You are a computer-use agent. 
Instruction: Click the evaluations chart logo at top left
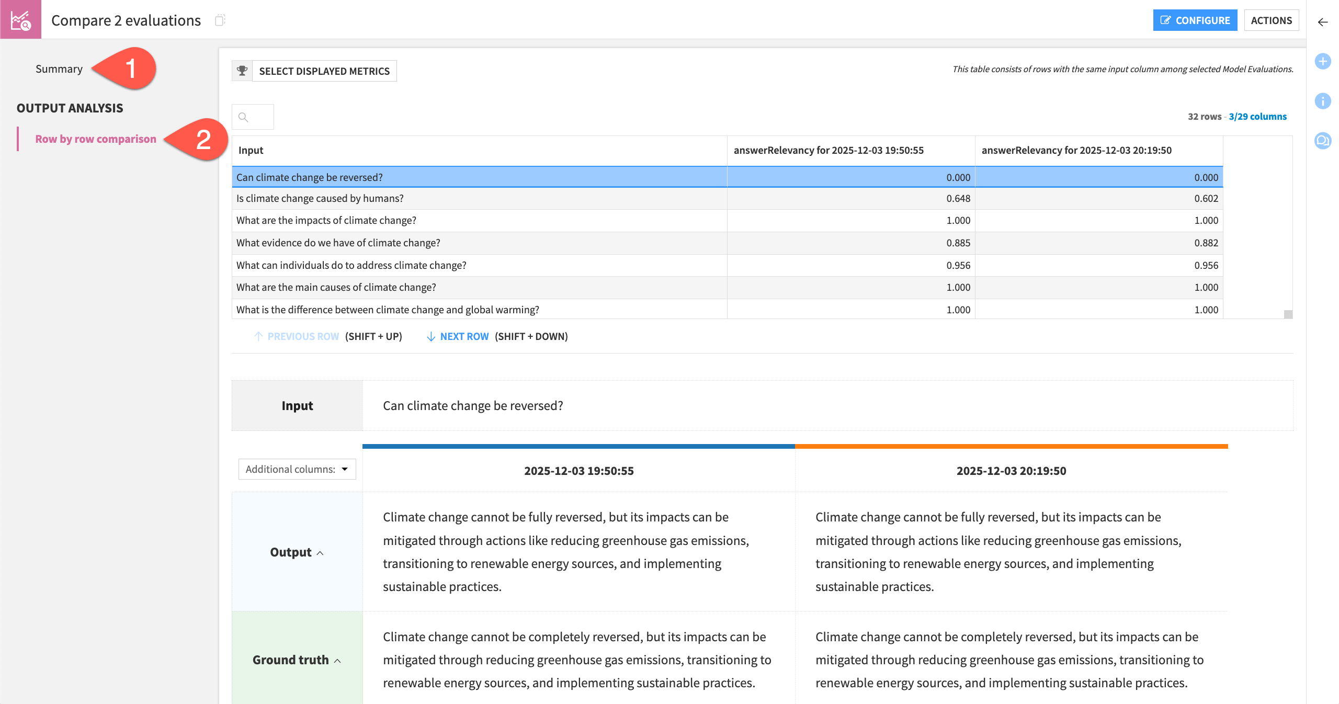tap(20, 19)
